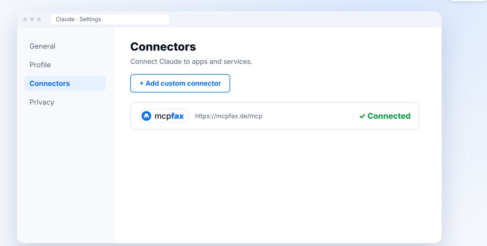Viewport: 487px width, 246px height.
Task: Click the green Connected checkmark icon
Action: (362, 116)
